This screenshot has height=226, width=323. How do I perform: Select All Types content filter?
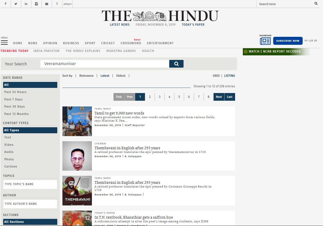coord(30,130)
